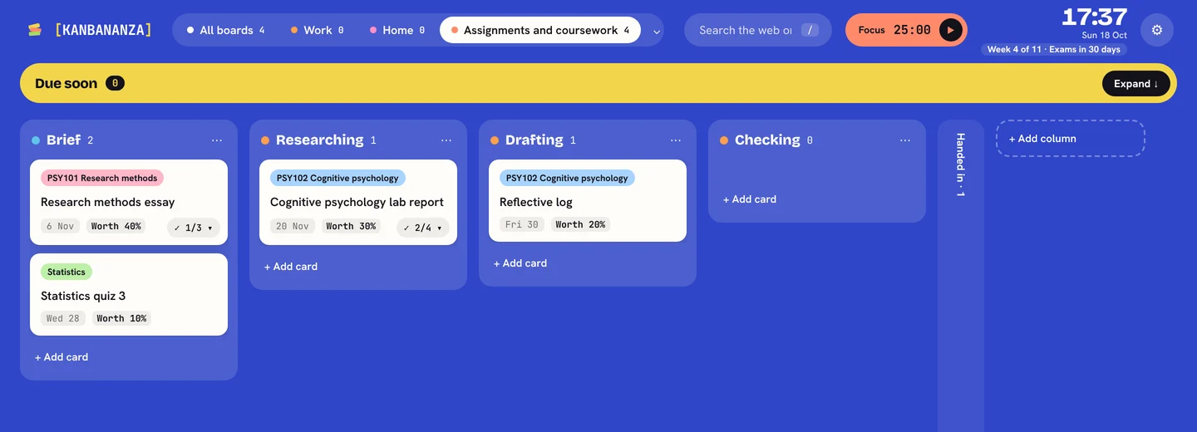Click the 20 Nov due date

coord(293,226)
